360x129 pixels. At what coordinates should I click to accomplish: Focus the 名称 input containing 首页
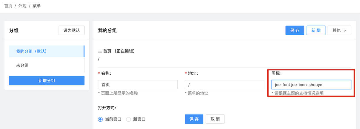138,85
